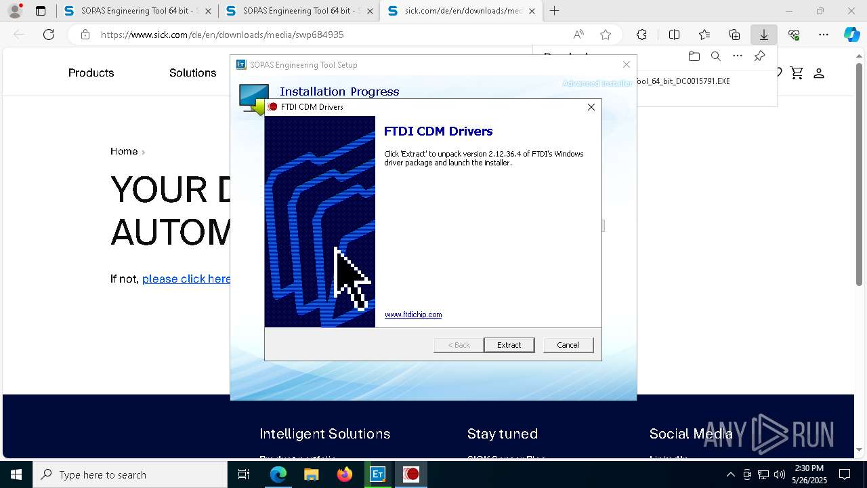Open Favorites list icon
This screenshot has width=867, height=488.
click(x=704, y=35)
